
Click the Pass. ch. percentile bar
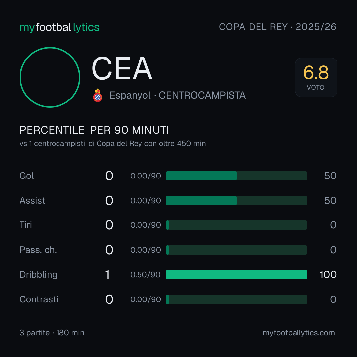point(236,250)
